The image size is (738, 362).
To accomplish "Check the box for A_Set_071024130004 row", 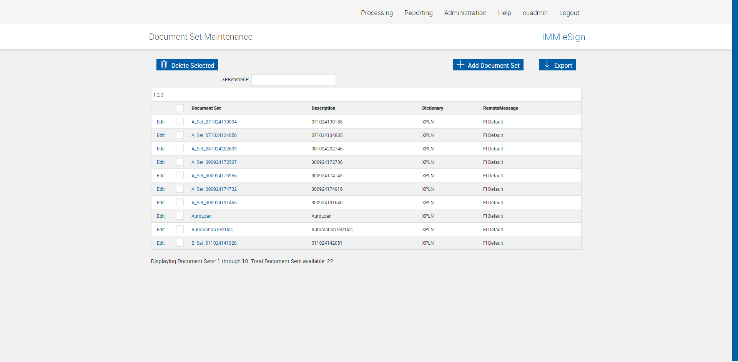I will tap(180, 122).
